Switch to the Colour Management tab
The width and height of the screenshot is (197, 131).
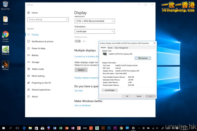(121, 48)
